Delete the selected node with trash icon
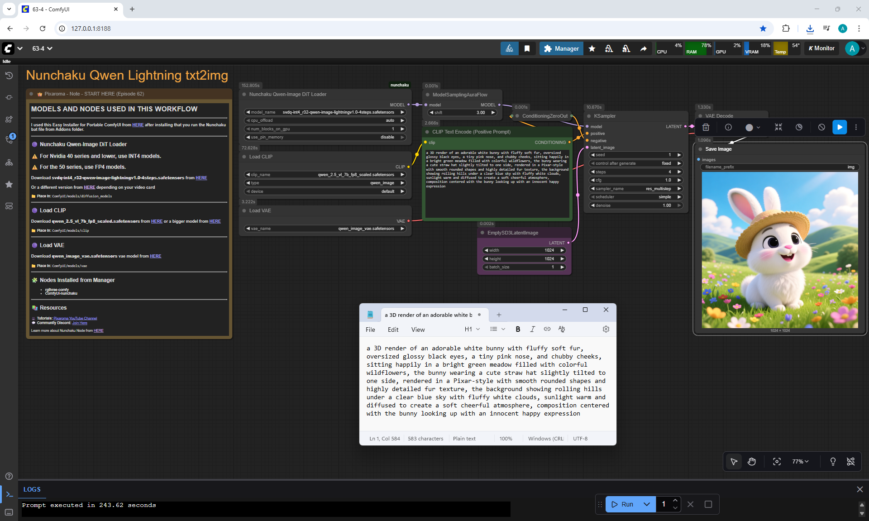869x521 pixels. [706, 127]
